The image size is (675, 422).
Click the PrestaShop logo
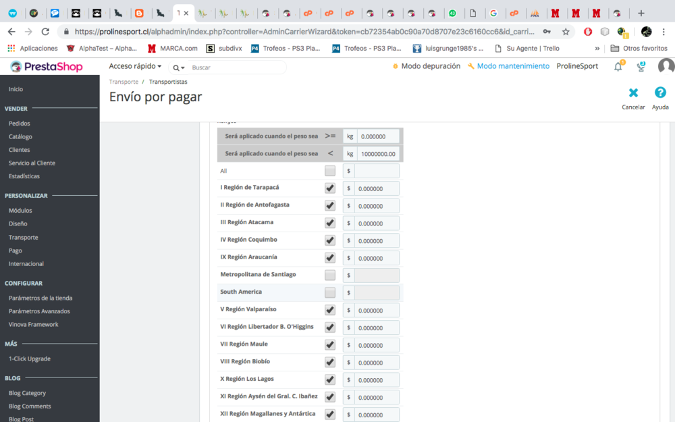click(x=47, y=66)
